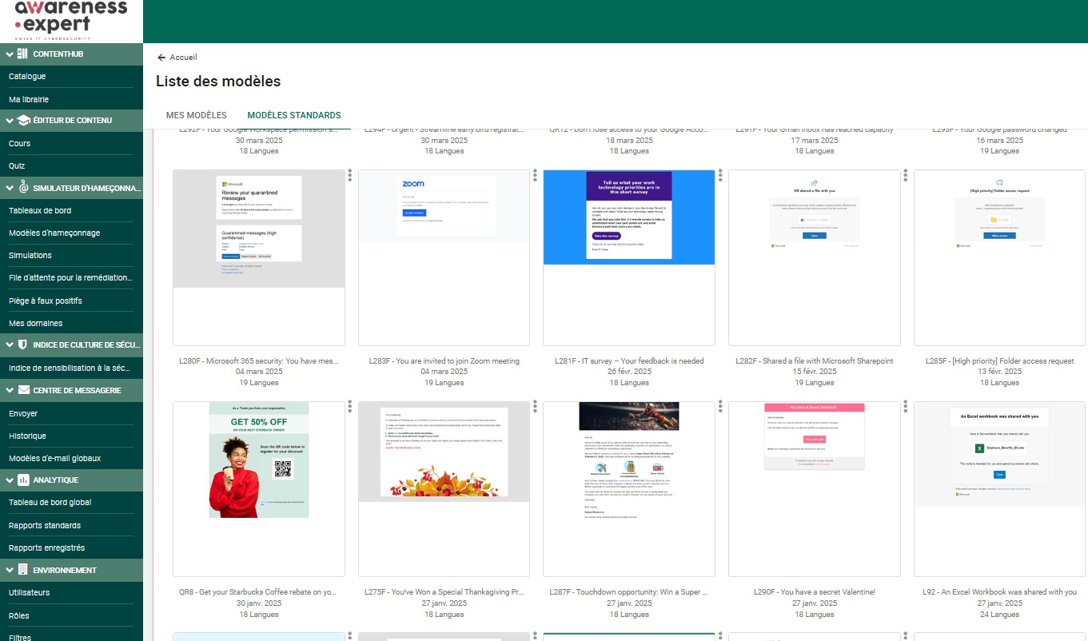Click the envelope icon of Centre de messagerie
1088x641 pixels.
(x=24, y=390)
